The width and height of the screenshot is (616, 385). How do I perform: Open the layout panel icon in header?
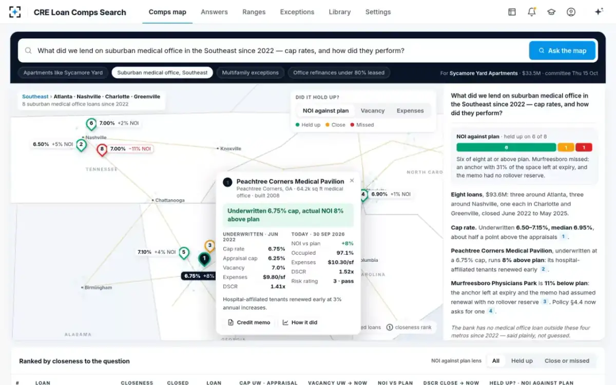pos(512,12)
